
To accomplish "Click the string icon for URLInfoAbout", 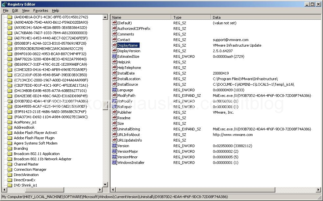I will [114, 134].
